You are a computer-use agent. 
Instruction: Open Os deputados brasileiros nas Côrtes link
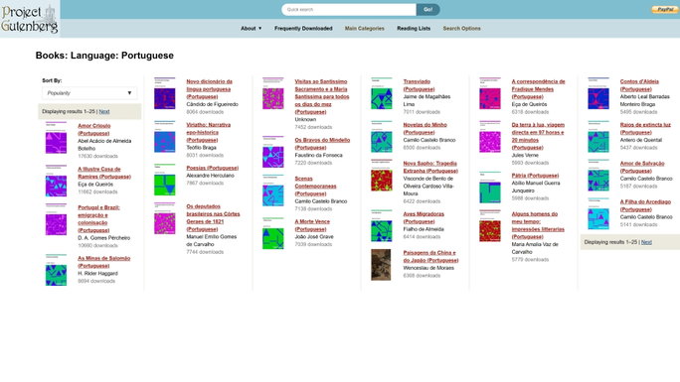point(213,217)
